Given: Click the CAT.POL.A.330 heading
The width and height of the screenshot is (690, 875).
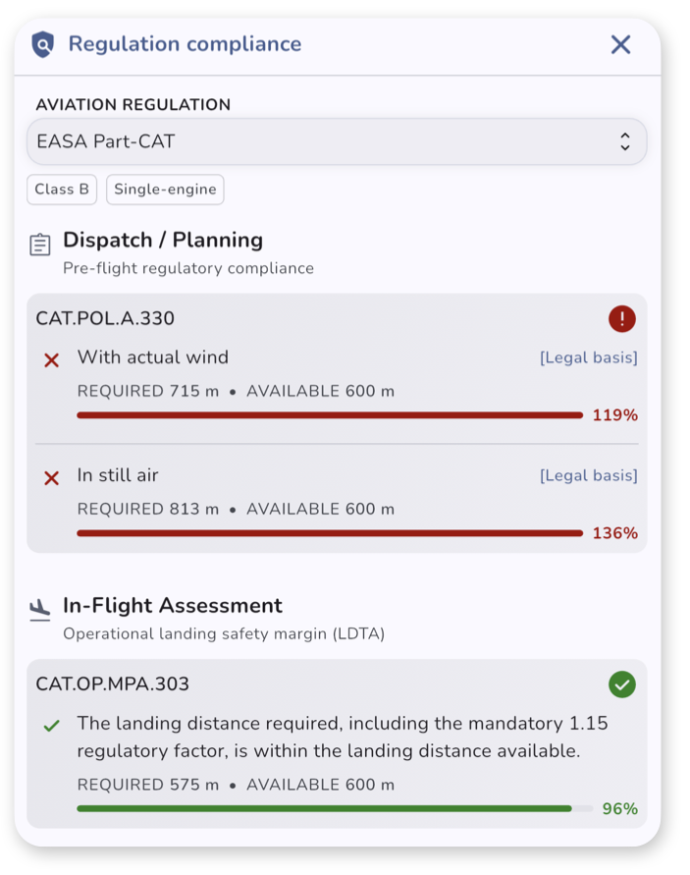Looking at the screenshot, I should click(x=105, y=318).
